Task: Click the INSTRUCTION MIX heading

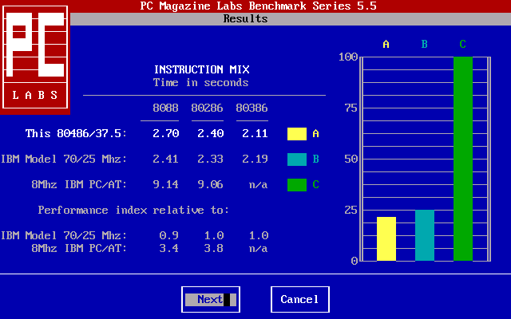Action: click(200, 69)
